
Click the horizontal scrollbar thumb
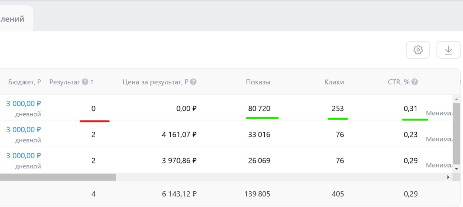pyautogui.click(x=58, y=177)
